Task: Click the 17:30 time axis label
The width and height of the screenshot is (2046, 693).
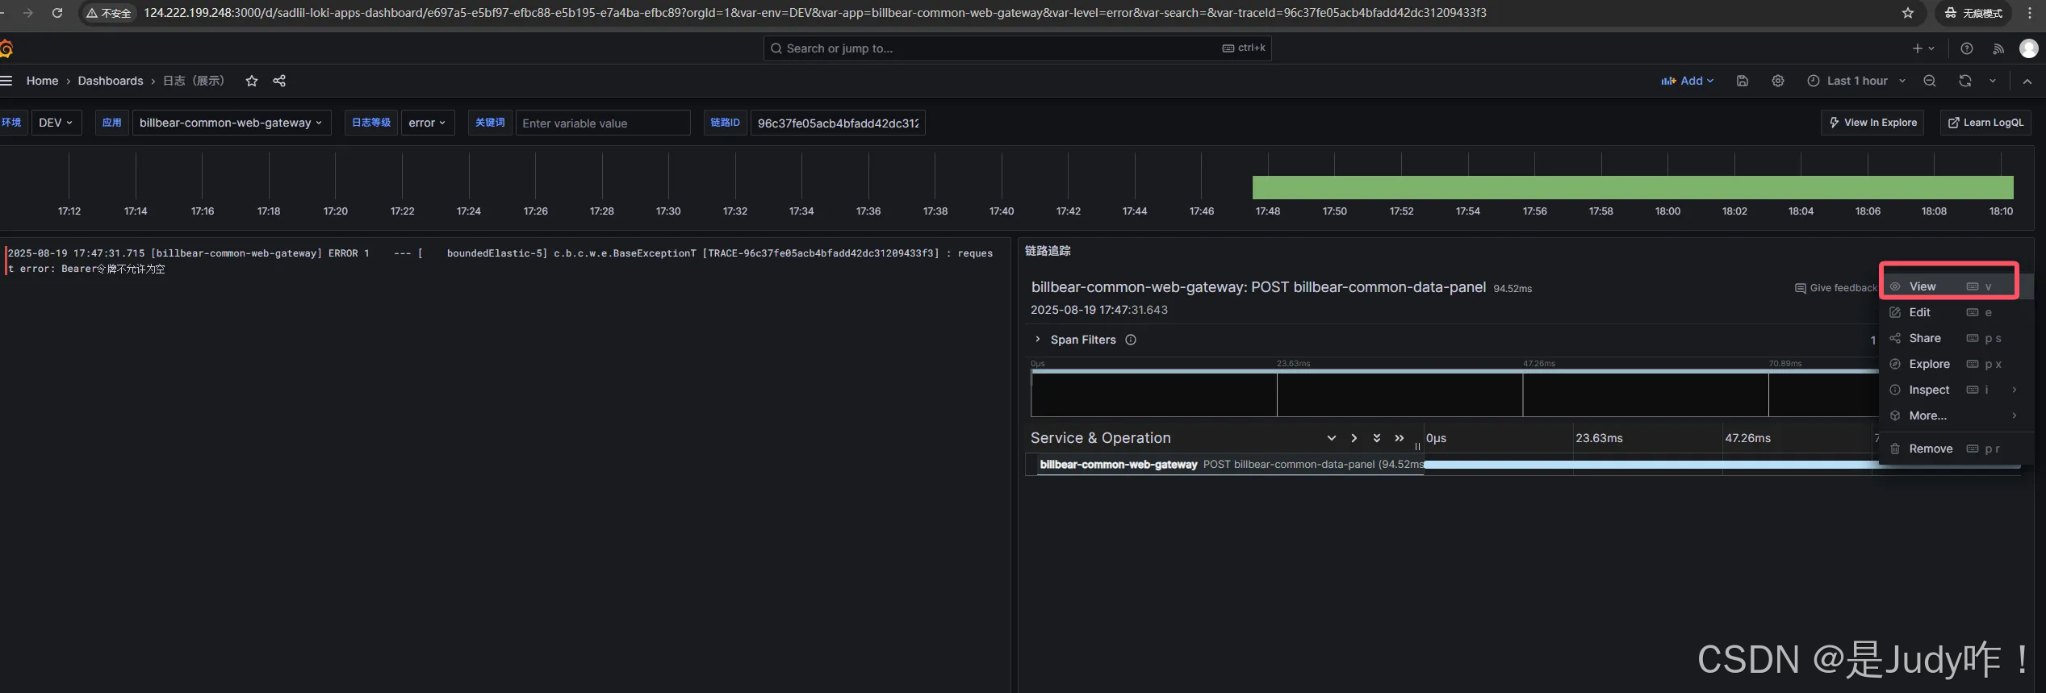Action: [x=668, y=211]
